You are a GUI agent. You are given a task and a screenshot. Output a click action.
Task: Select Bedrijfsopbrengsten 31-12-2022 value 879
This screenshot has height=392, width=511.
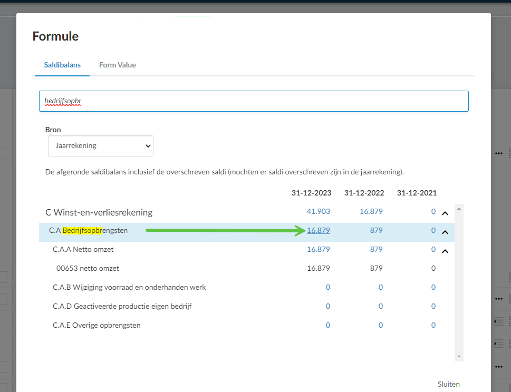tap(376, 231)
